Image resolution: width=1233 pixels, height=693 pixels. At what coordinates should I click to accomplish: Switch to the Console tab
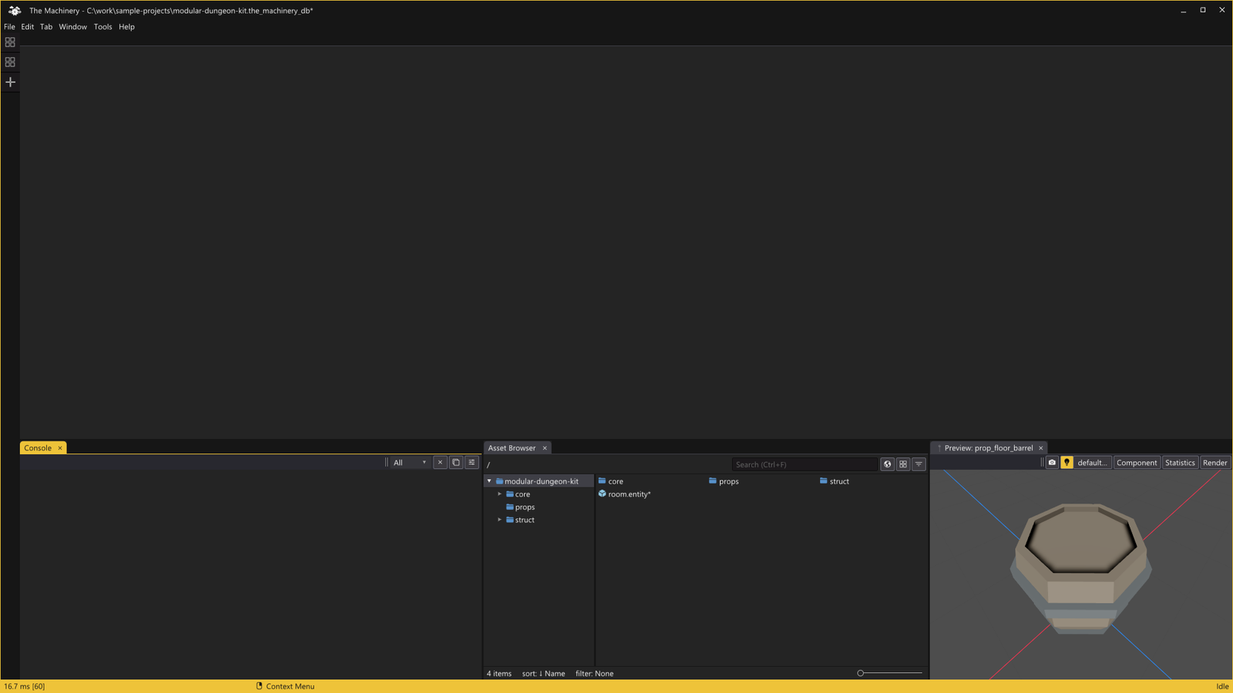38,447
